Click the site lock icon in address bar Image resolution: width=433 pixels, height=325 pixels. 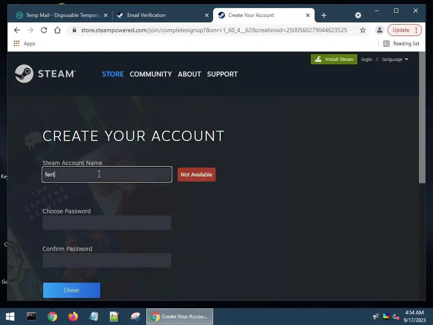pyautogui.click(x=74, y=30)
